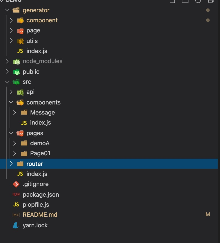Expand the component folder chevron
Screen dimensions: 220x243
11,20
